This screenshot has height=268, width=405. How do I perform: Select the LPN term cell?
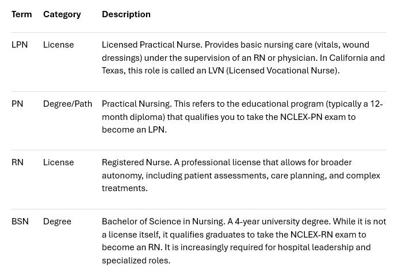20,45
